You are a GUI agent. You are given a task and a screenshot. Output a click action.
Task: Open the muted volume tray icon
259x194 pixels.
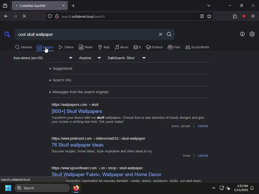228,188
